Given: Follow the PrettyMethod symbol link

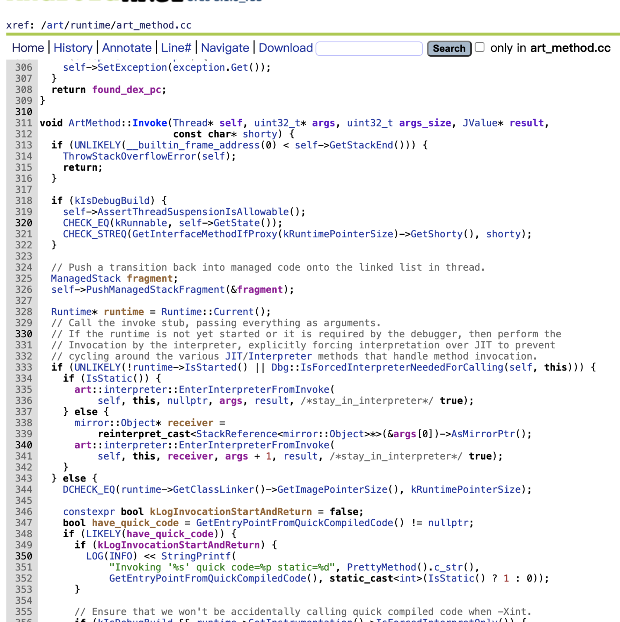Looking at the screenshot, I should tap(382, 567).
